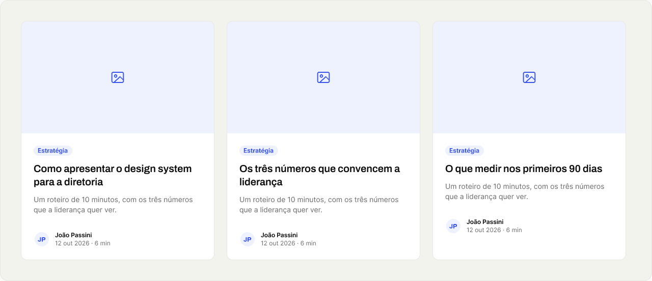Open article 'Como apresentar o design system para a diretoria'

tap(113, 175)
